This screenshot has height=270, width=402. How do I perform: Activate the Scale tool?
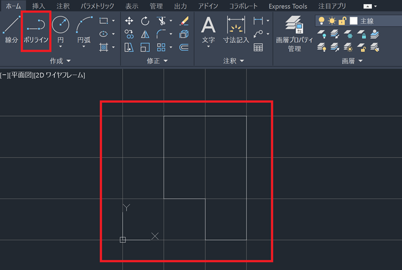(x=145, y=47)
